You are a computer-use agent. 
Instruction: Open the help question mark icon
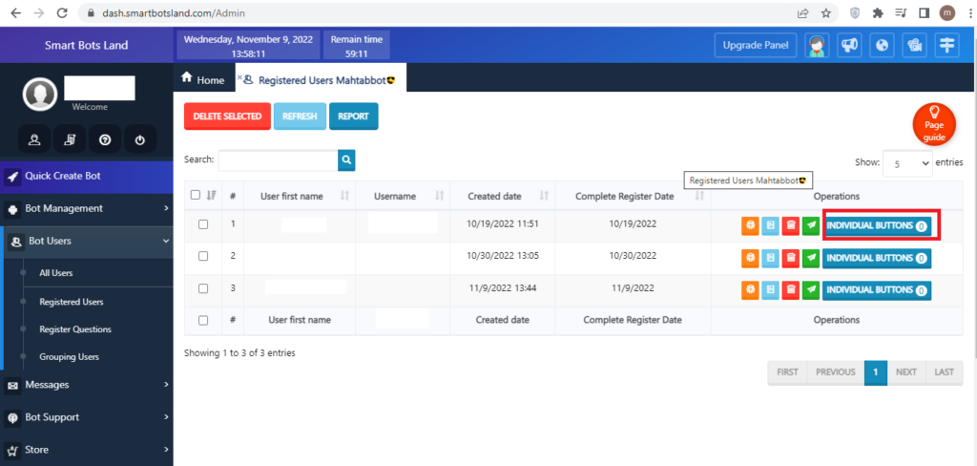point(105,139)
